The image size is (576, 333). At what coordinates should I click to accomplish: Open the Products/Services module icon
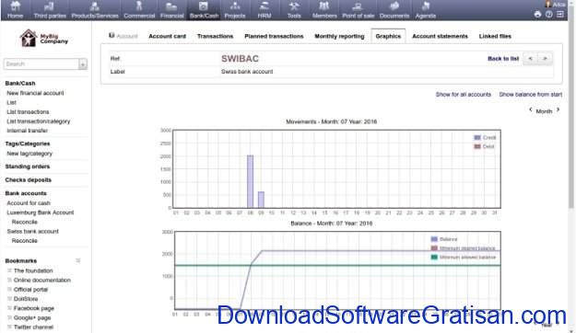tap(95, 6)
